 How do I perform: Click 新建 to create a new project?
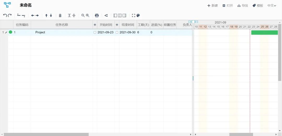click(213, 5)
